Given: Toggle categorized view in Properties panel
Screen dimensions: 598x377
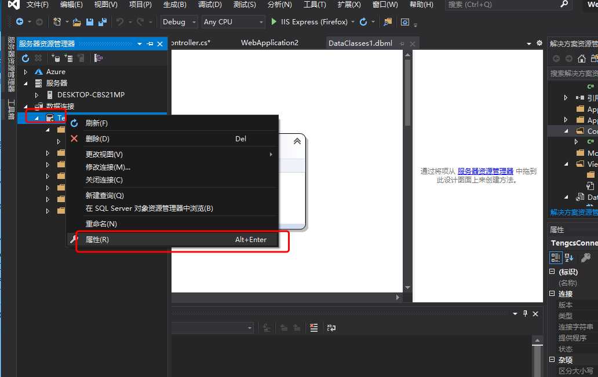Looking at the screenshot, I should coord(556,258).
